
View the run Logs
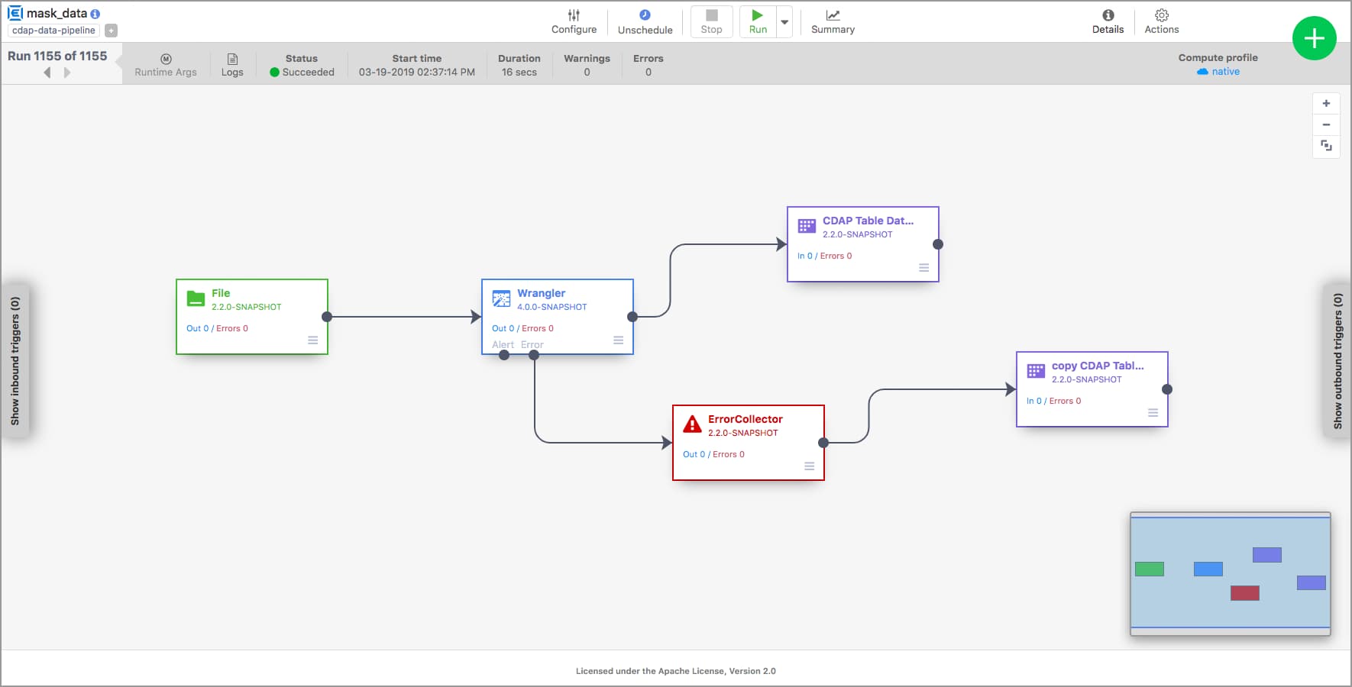click(x=232, y=65)
